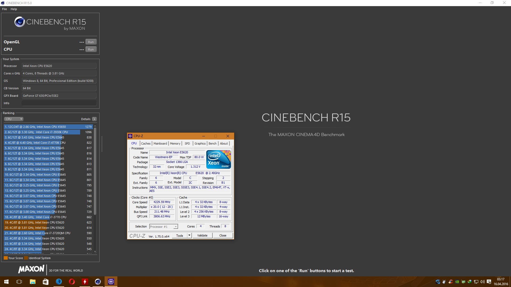Click the ranking scrollbar down arrow
511x287 pixels.
[95, 252]
